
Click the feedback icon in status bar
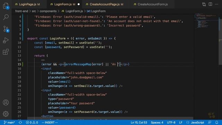[x=210, y=123]
